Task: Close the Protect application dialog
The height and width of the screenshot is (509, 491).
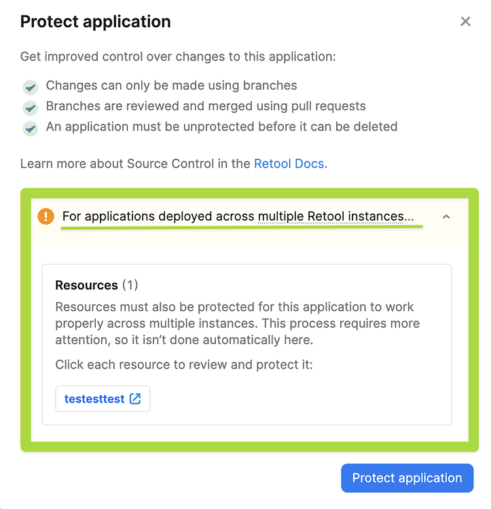Action: pos(465,22)
